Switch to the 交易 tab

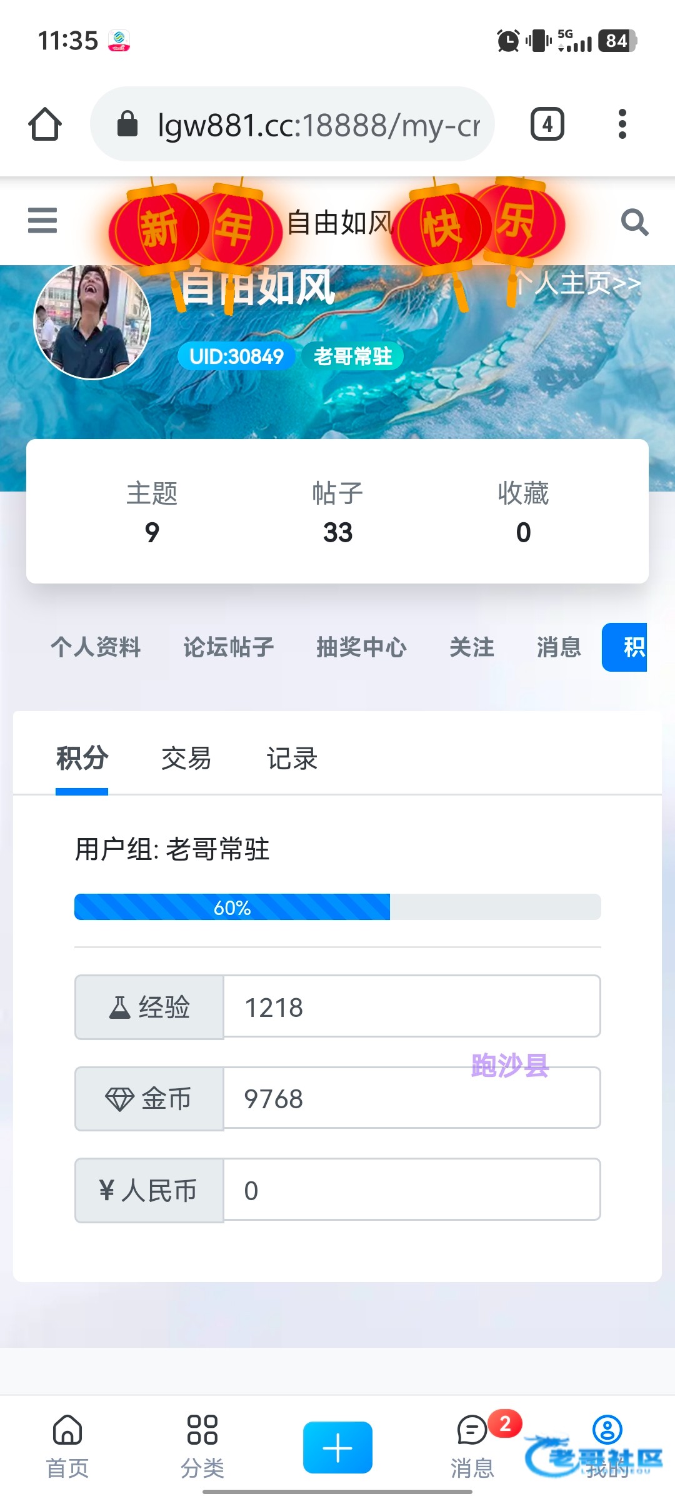pyautogui.click(x=186, y=759)
